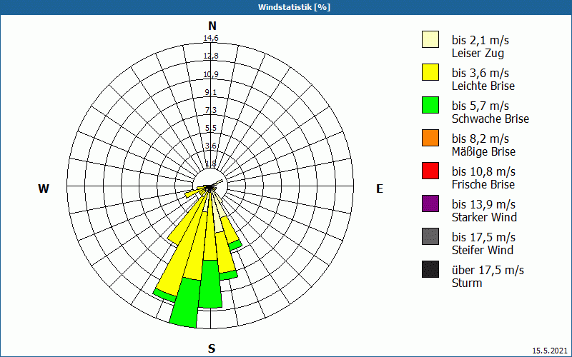Screen dimensions: 572x357
Task: Click the 12,8 ring scale value
Action: click(211, 56)
